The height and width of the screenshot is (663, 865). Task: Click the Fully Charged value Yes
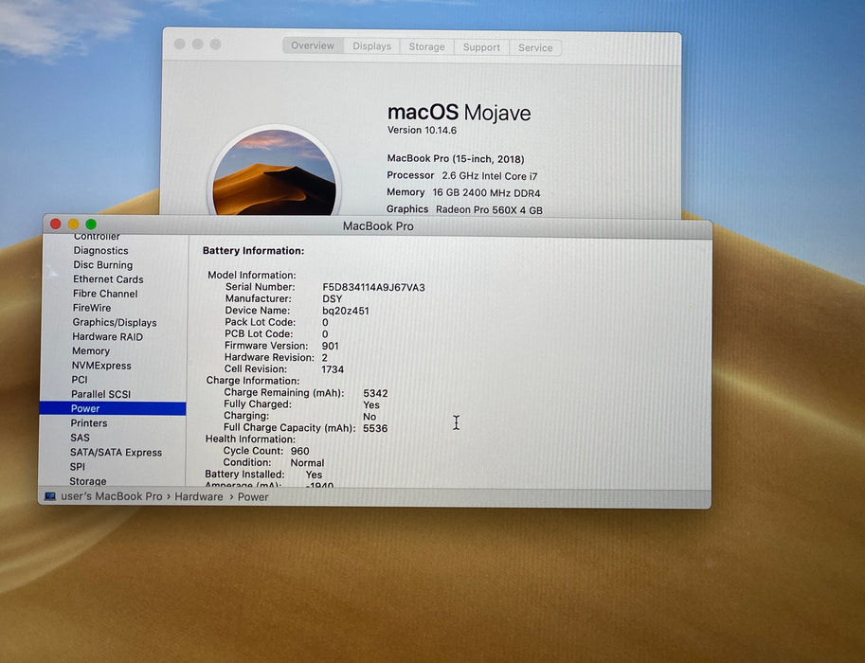point(370,404)
